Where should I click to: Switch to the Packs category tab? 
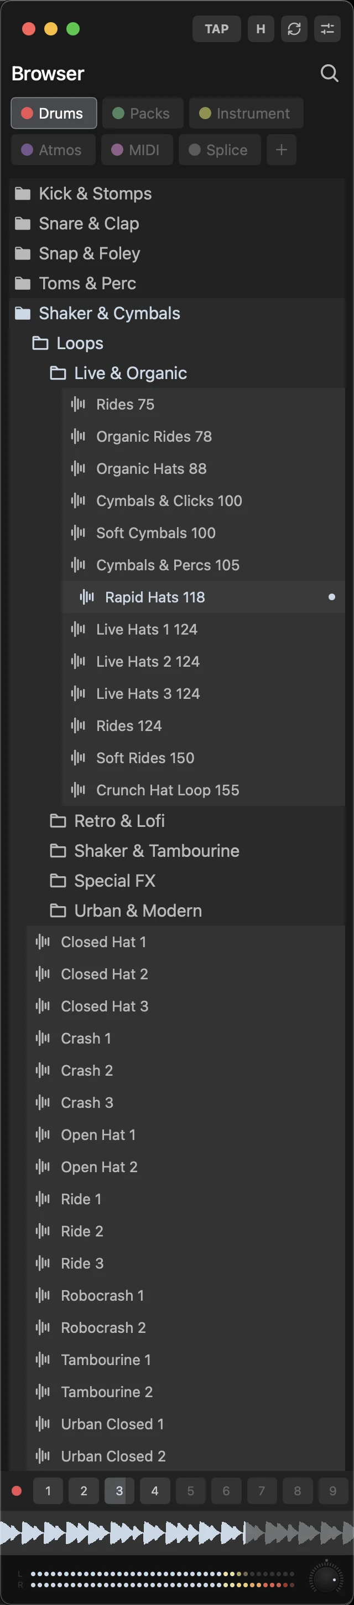(143, 114)
